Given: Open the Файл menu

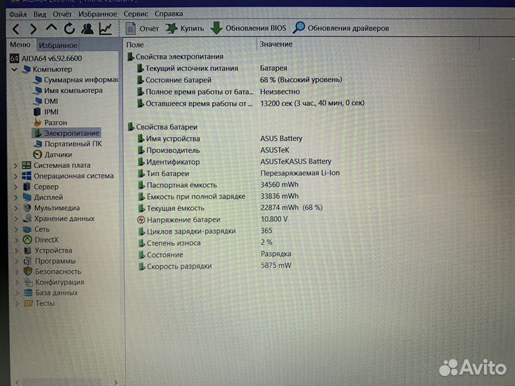Looking at the screenshot, I should [18, 14].
